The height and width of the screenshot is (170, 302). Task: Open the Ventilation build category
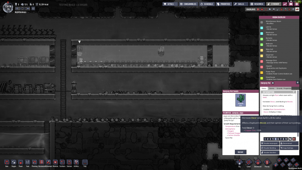42,162
